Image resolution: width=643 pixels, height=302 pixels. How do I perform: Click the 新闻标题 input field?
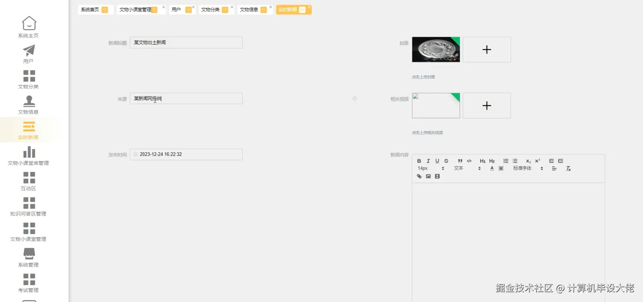coord(186,43)
